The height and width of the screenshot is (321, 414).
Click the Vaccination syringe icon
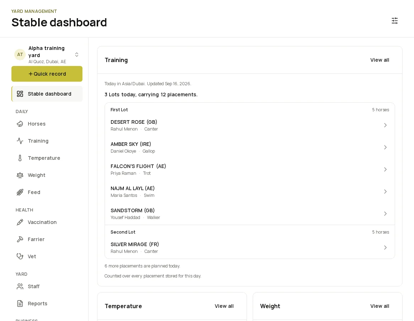[x=20, y=222]
